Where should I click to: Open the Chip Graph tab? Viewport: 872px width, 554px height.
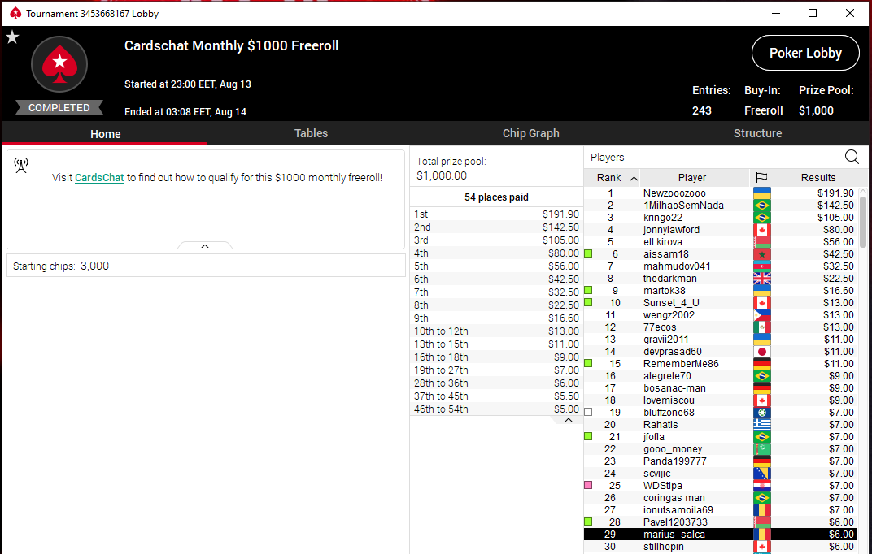click(x=530, y=133)
